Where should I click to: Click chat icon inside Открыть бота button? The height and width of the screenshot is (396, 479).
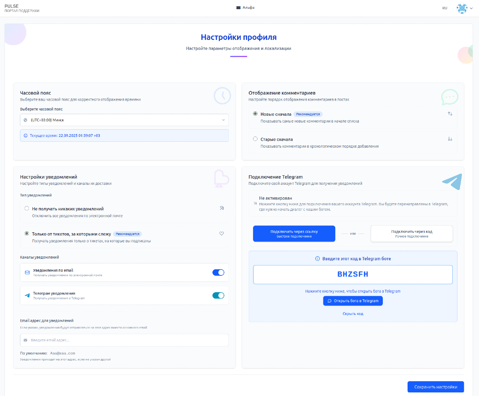click(x=330, y=301)
